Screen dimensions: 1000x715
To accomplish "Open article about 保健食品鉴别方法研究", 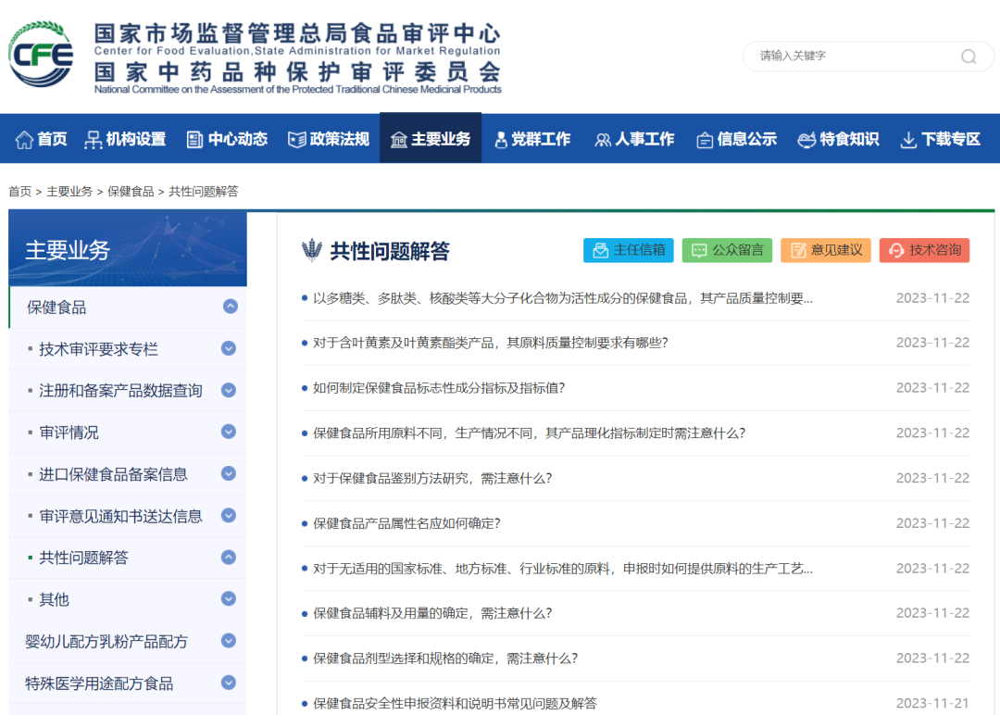I will (432, 479).
